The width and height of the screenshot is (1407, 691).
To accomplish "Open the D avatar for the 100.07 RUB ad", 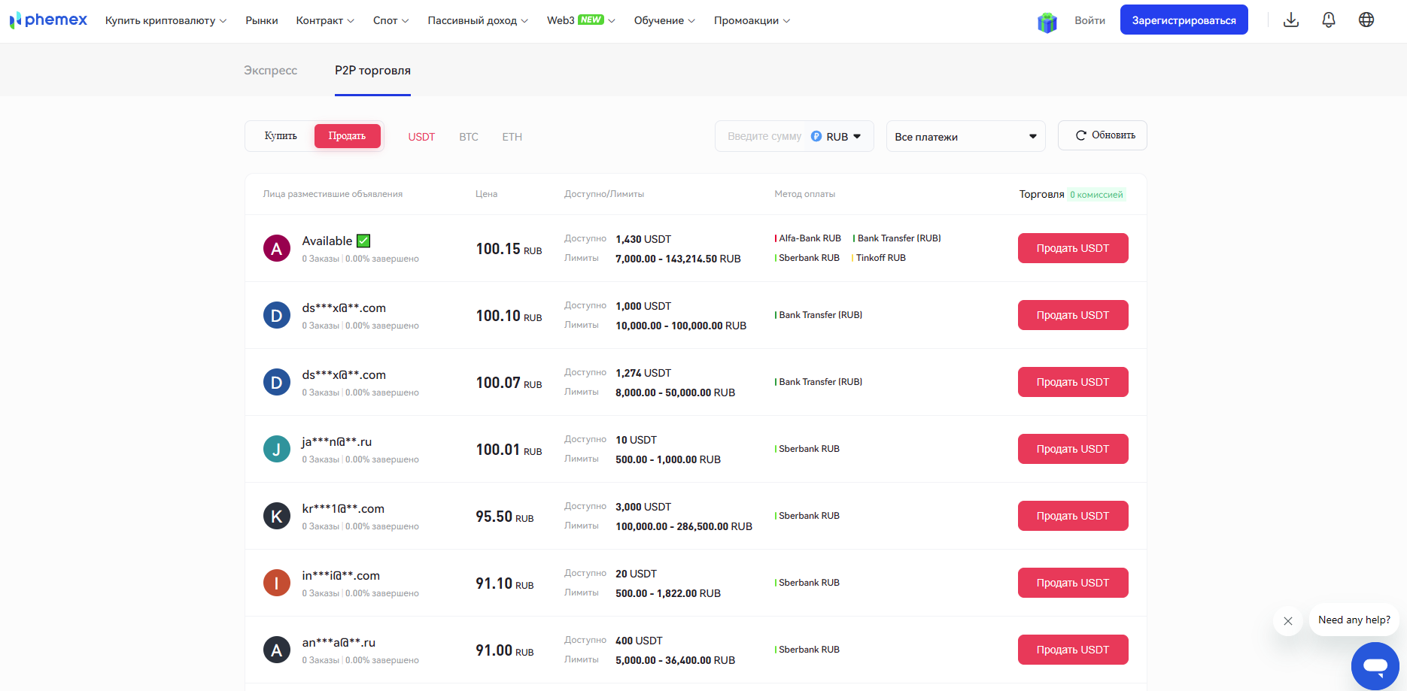I will click(277, 382).
